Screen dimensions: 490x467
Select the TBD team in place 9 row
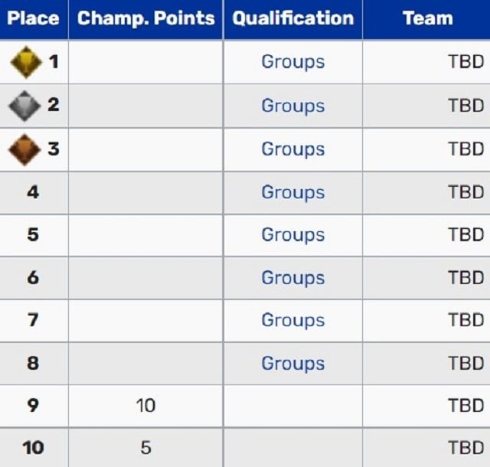[x=466, y=406]
